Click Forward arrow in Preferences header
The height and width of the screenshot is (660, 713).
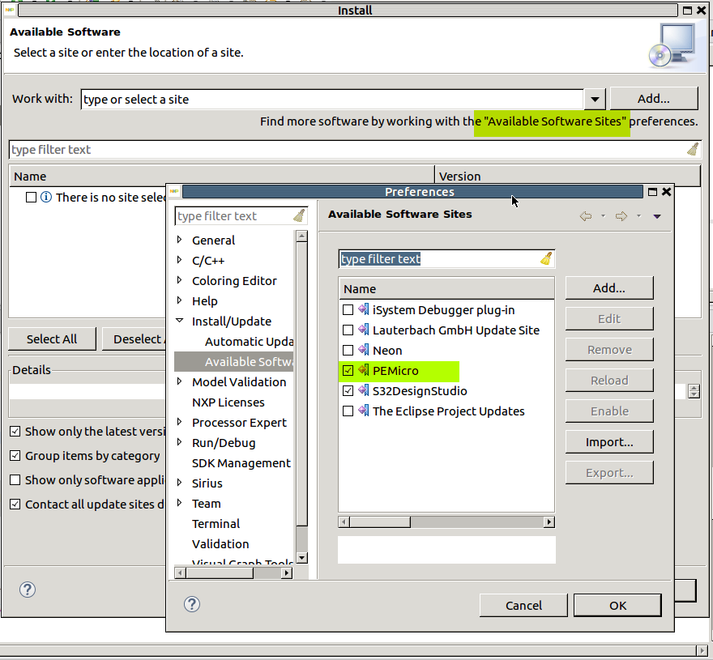[621, 216]
